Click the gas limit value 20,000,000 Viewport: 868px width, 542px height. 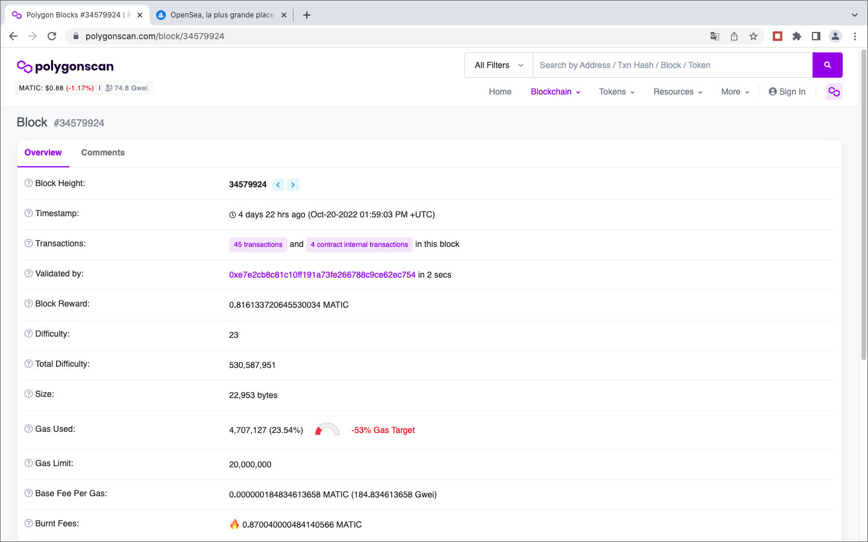click(250, 464)
